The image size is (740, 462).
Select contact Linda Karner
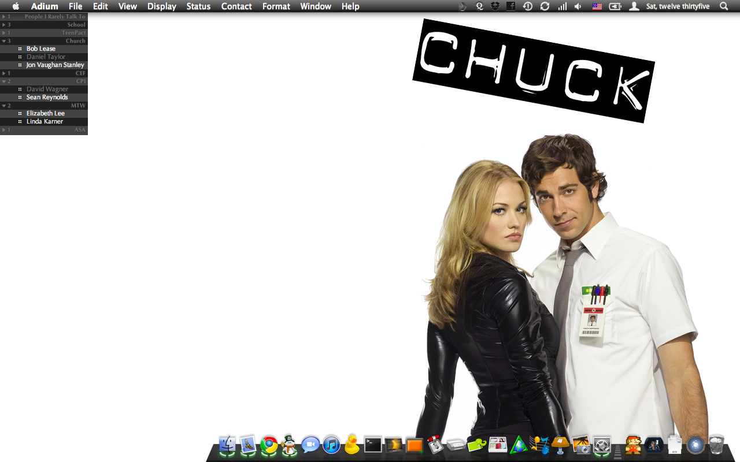[44, 122]
